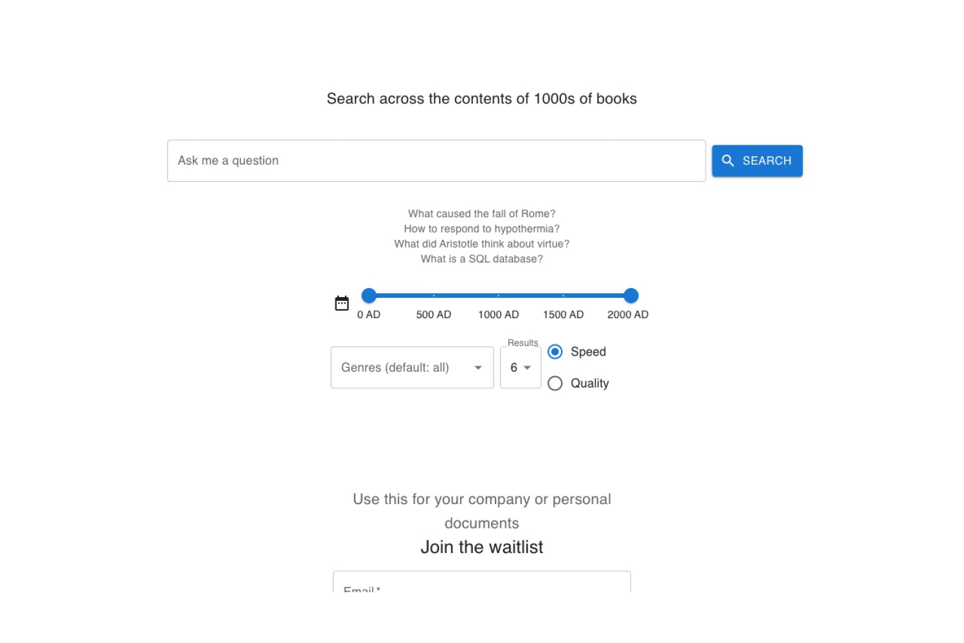Click the left slider handle at 0 AD
Image resolution: width=964 pixels, height=643 pixels.
[369, 296]
